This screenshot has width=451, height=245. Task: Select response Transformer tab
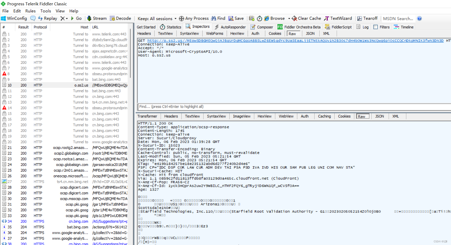(147, 116)
